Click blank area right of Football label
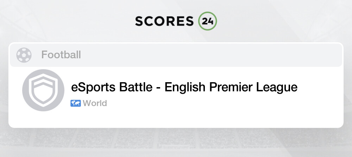The height and width of the screenshot is (157, 352). click(211, 55)
